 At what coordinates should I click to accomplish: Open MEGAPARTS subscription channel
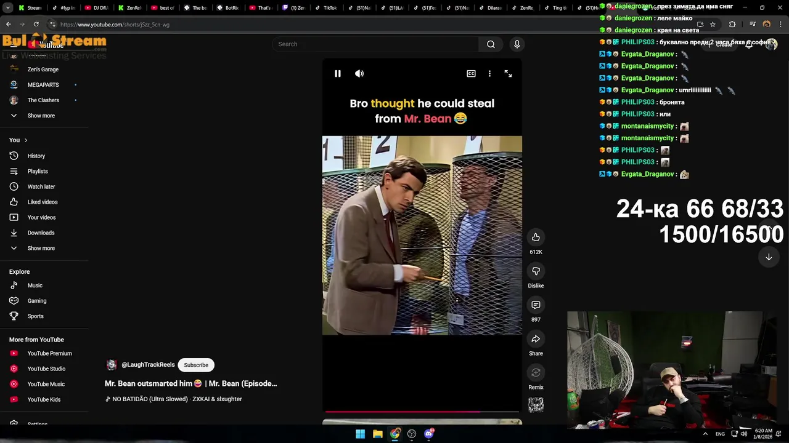point(44,85)
